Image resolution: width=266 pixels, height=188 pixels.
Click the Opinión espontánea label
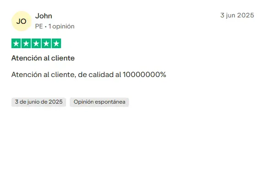coord(99,102)
